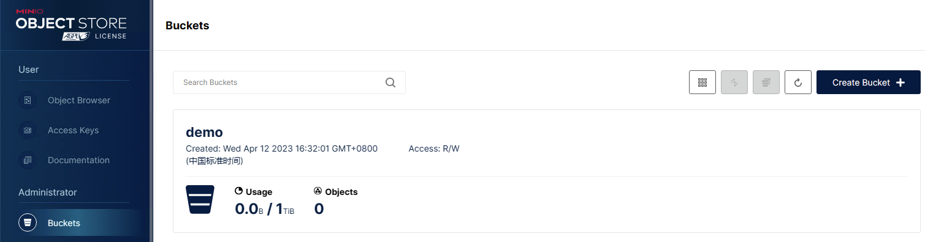Click the magnifier icon in Search Buckets
Viewport: 925px width, 242px height.
coord(390,82)
